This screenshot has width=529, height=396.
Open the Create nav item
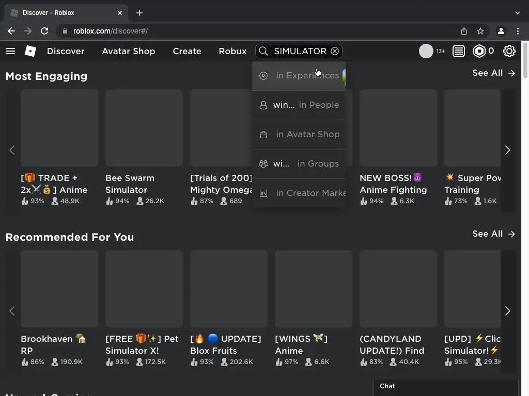point(187,51)
